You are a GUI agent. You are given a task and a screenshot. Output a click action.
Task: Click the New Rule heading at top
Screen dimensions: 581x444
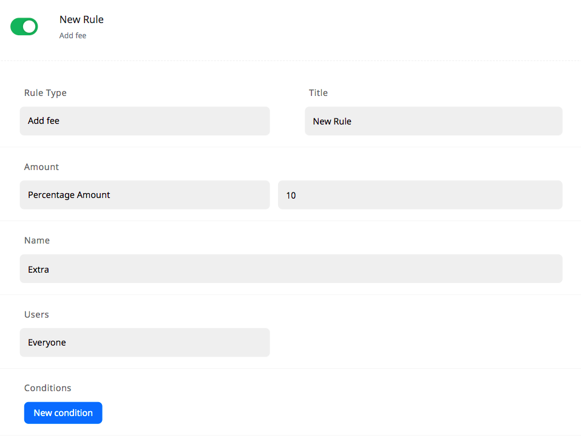[x=81, y=19]
